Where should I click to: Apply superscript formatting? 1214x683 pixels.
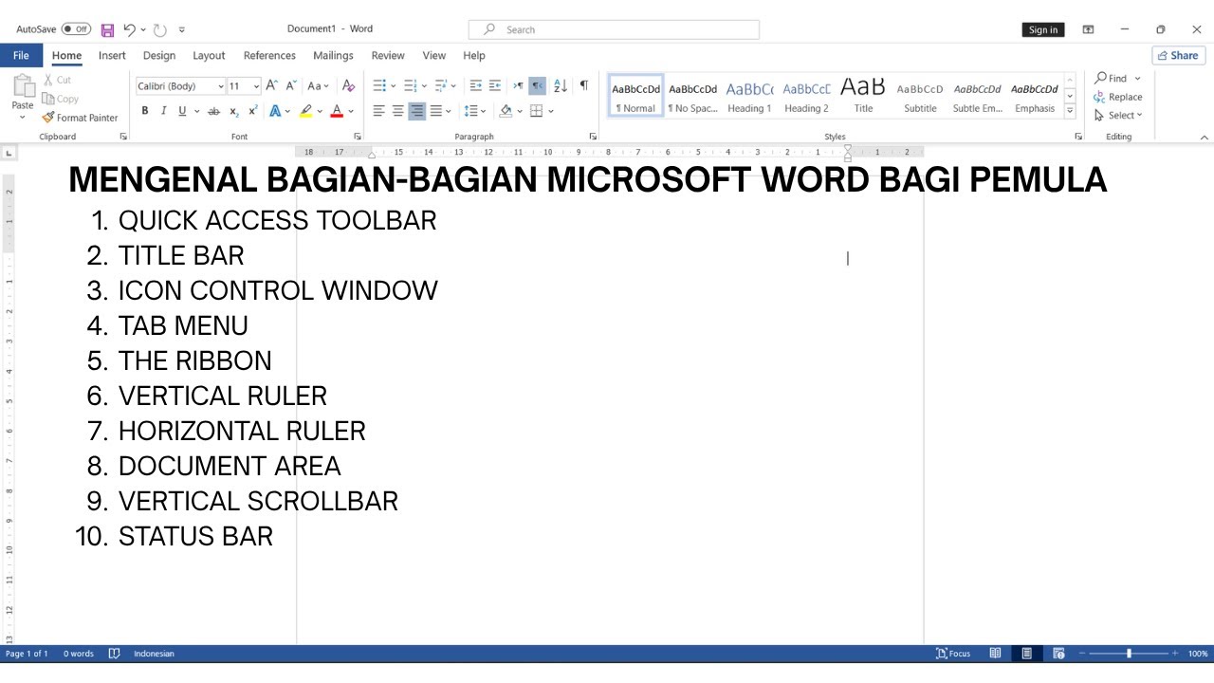(x=251, y=111)
